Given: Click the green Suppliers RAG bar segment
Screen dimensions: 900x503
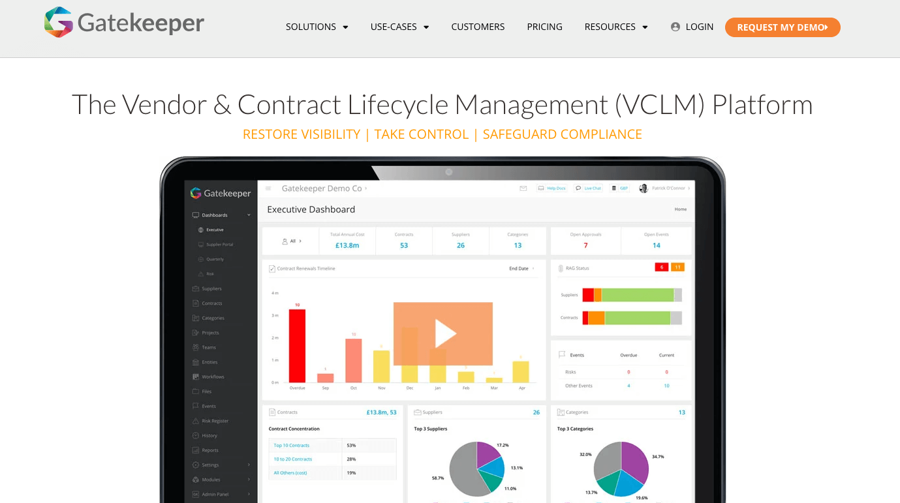Looking at the screenshot, I should pos(638,295).
